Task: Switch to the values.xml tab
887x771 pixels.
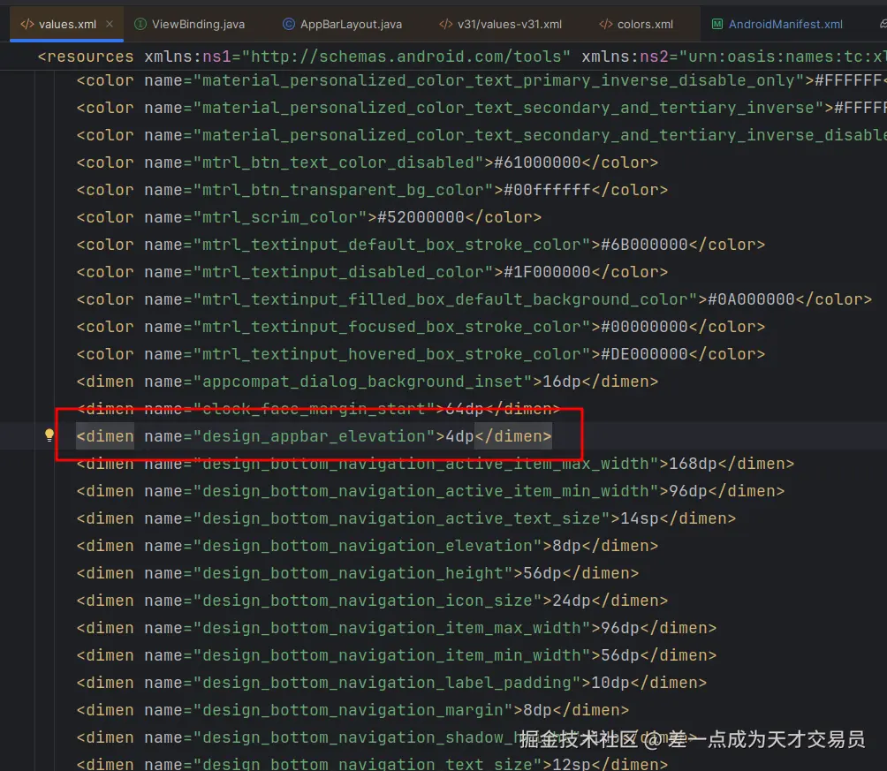Action: (x=67, y=25)
